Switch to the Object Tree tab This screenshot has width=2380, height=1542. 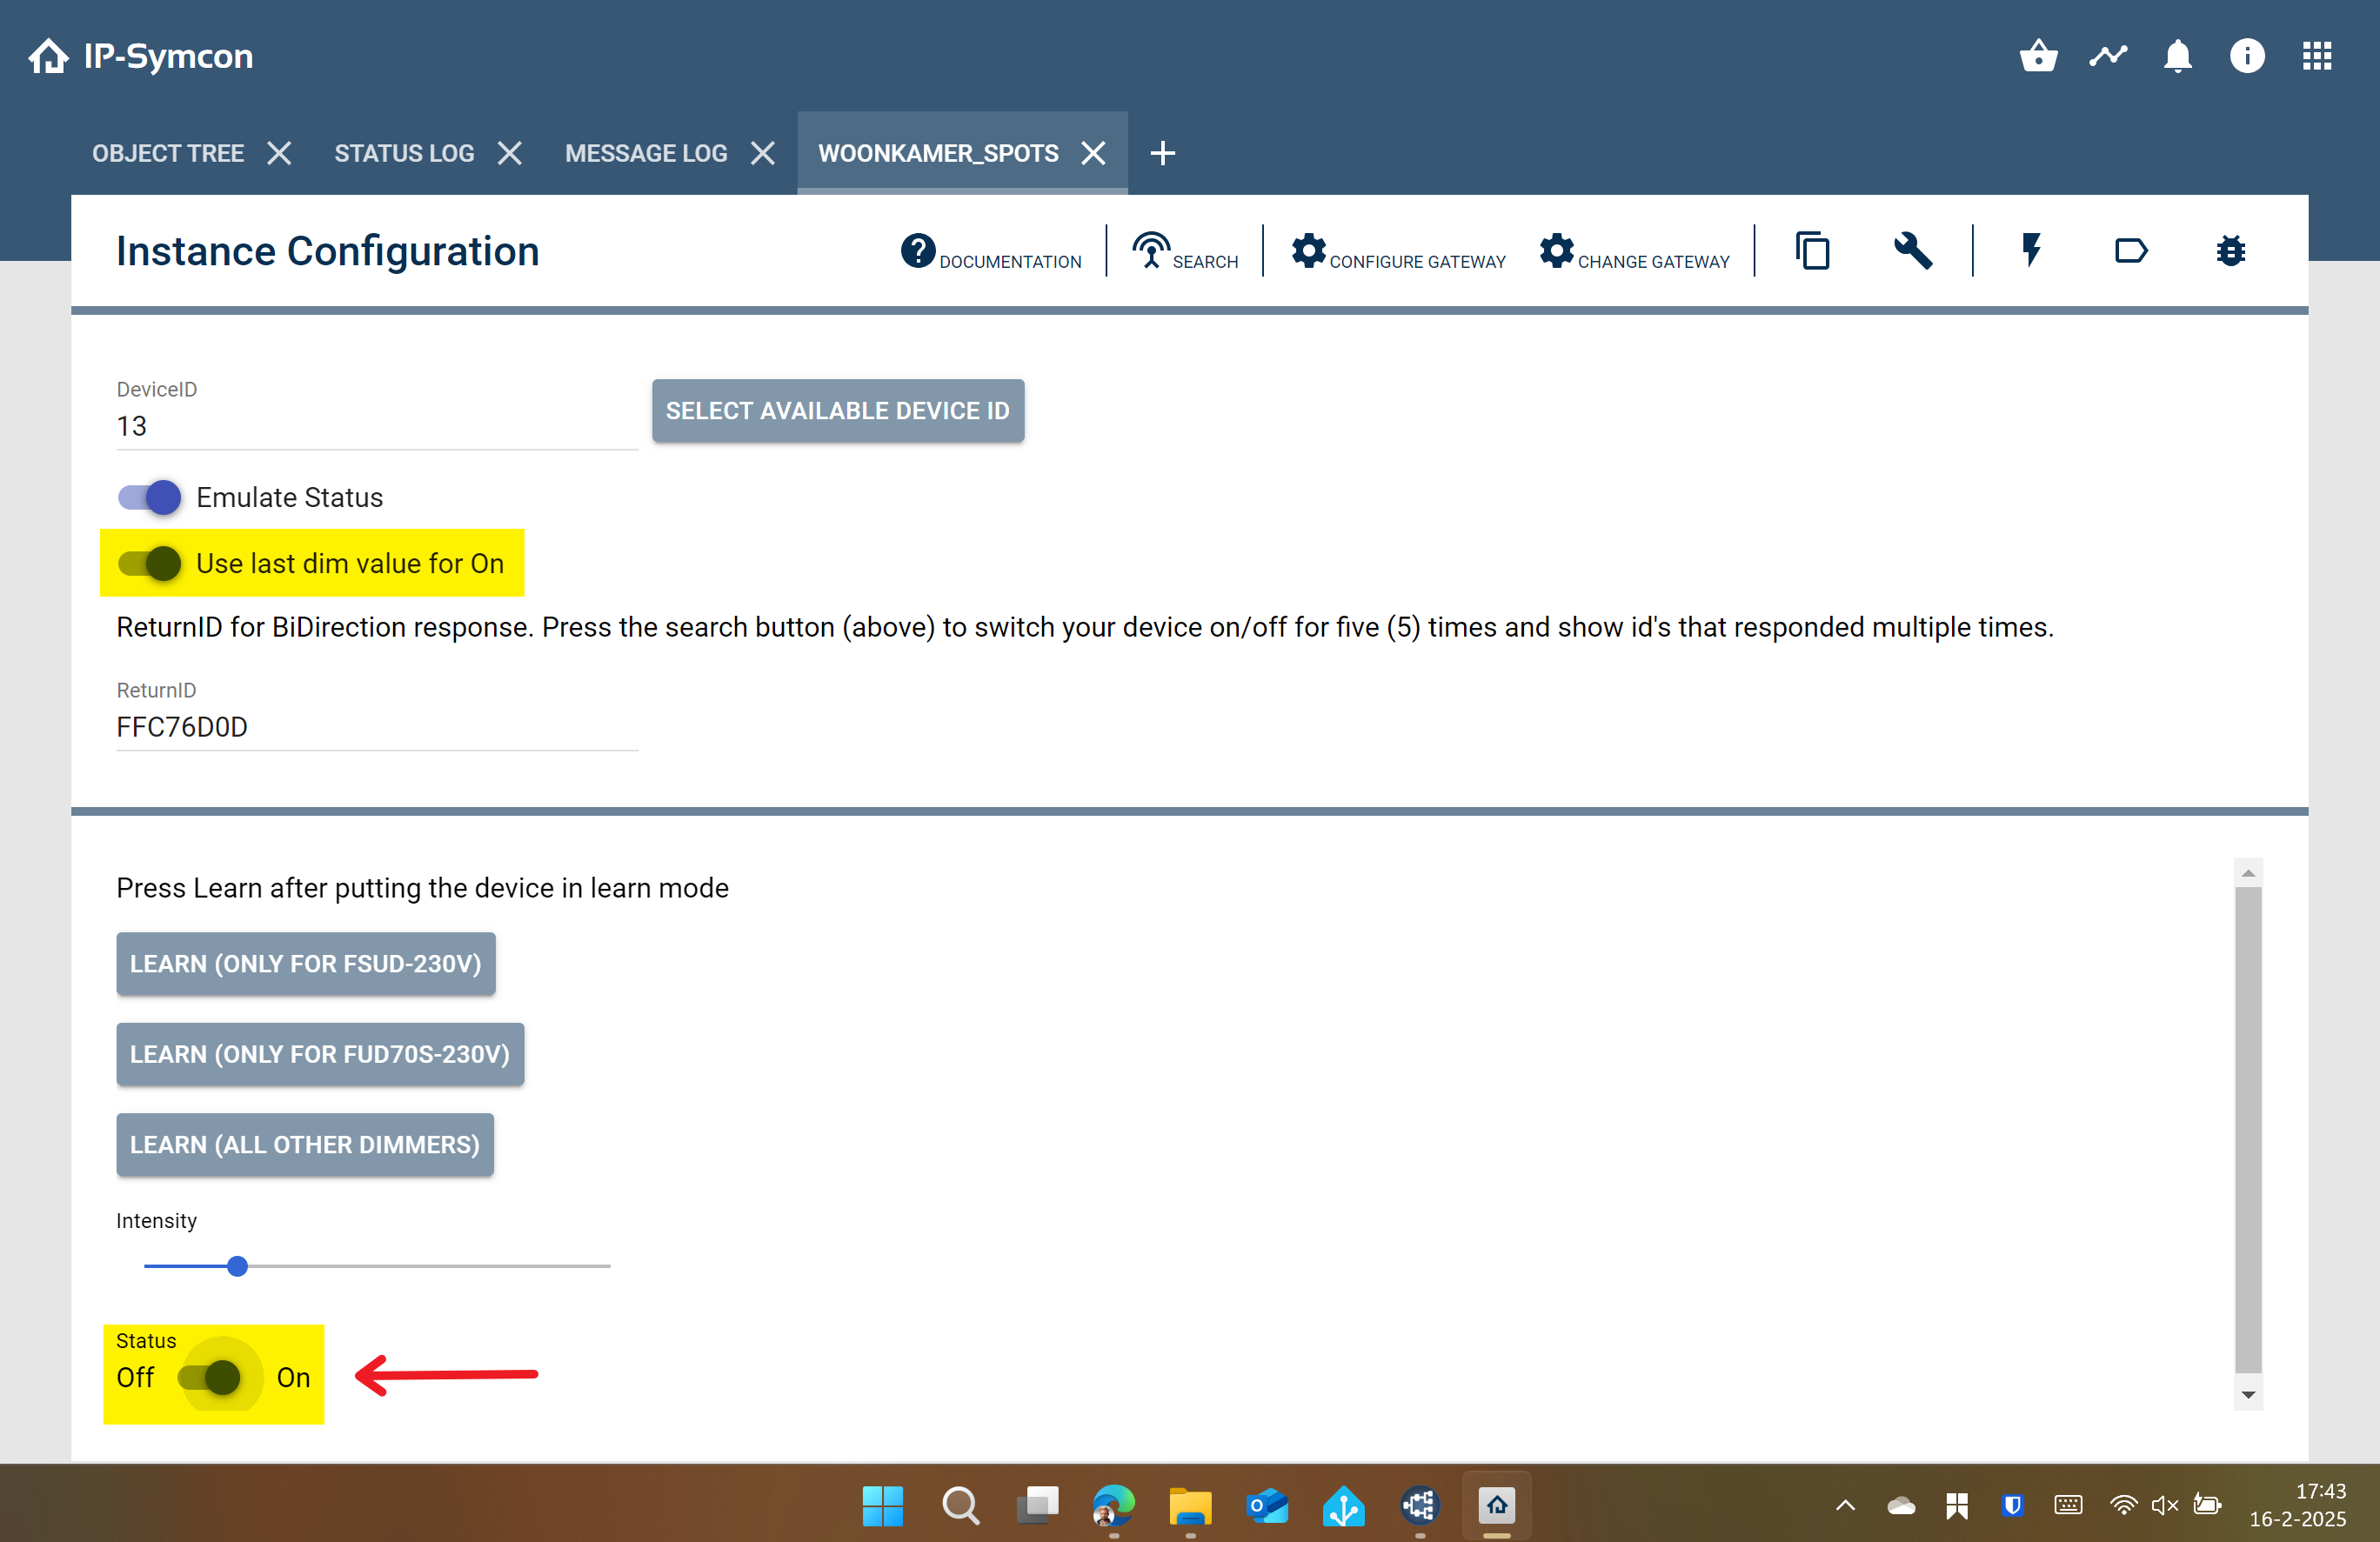tap(168, 153)
